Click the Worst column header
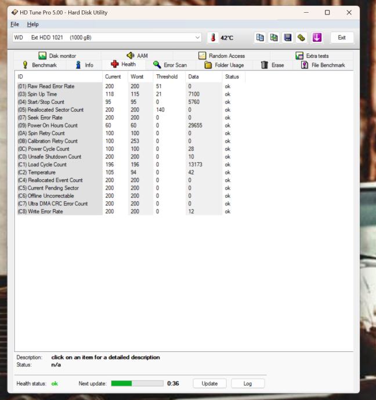The height and width of the screenshot is (400, 376). [140, 77]
